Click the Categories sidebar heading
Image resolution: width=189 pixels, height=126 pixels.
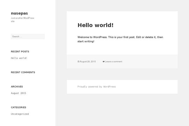click(18, 107)
